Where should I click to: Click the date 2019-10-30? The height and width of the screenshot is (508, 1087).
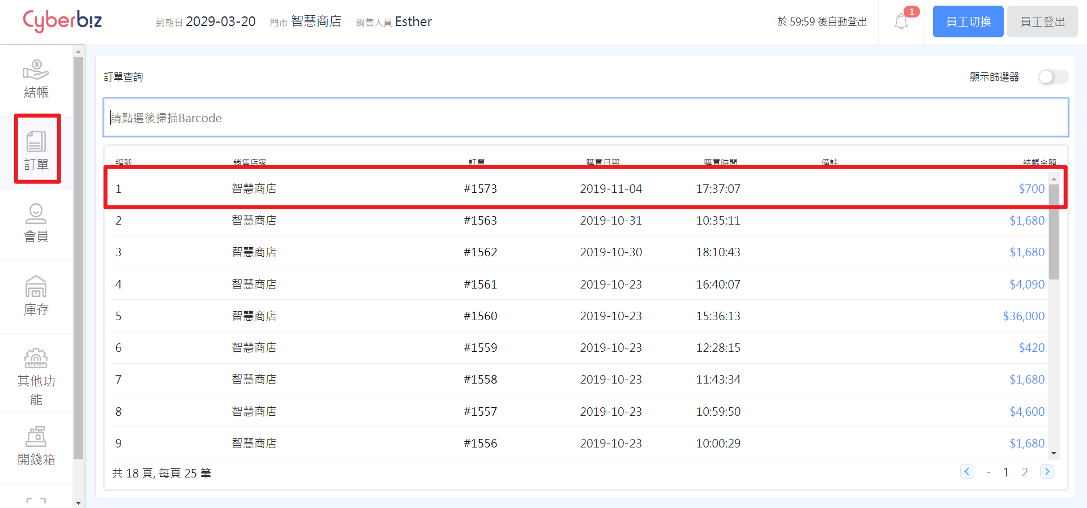point(611,252)
